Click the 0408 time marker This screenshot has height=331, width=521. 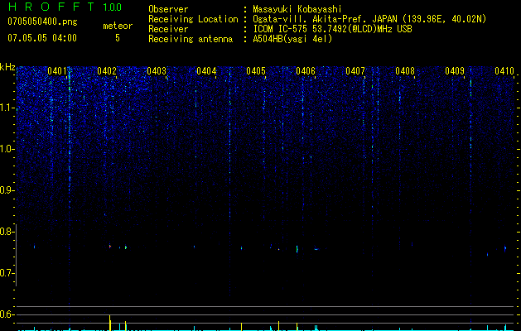point(405,70)
